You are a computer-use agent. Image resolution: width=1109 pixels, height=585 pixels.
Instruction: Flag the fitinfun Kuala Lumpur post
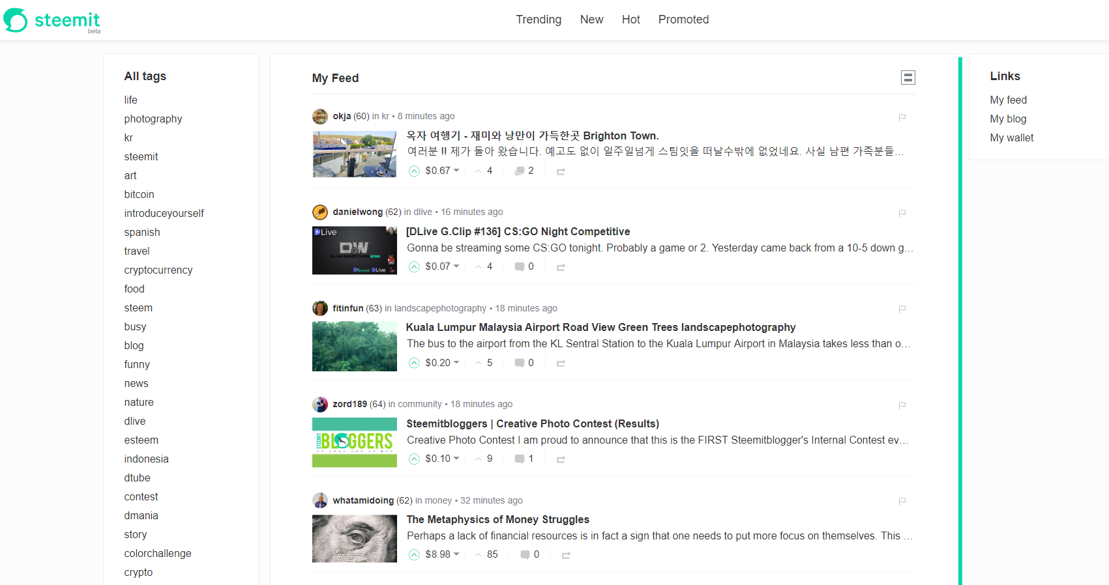[902, 309]
